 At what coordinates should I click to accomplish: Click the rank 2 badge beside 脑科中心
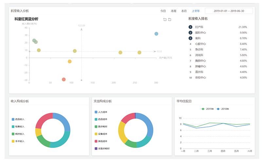[x=190, y=33]
